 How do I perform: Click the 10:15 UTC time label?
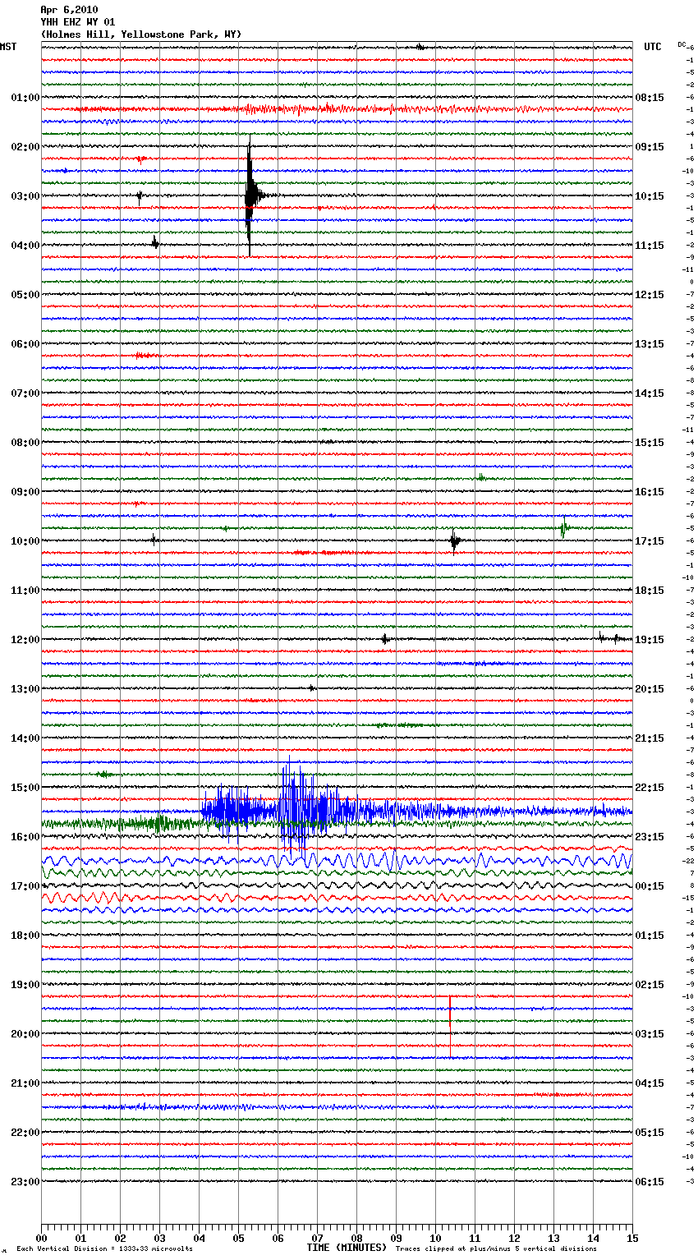(x=650, y=196)
